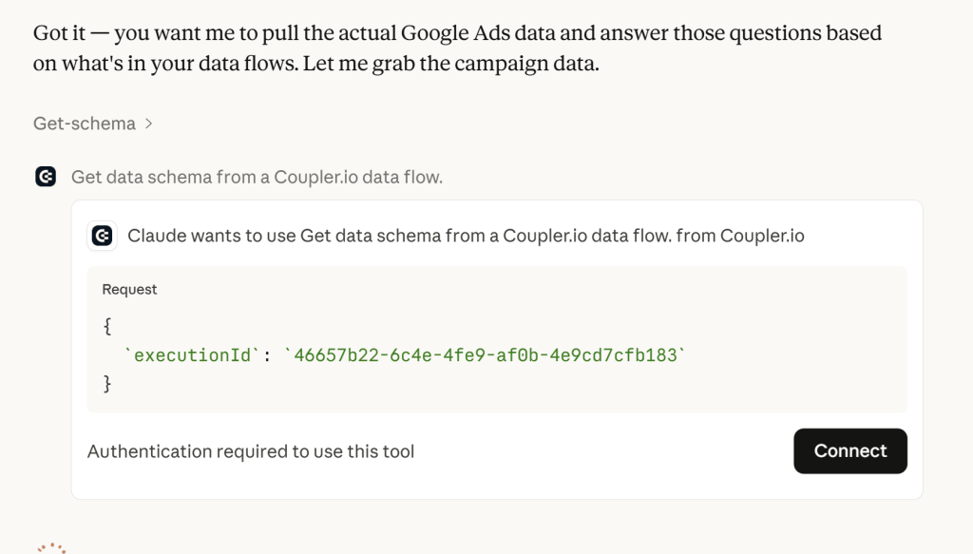The height and width of the screenshot is (554, 973).
Task: Click the 'Authentication required to use this tool' text
Action: (x=251, y=451)
